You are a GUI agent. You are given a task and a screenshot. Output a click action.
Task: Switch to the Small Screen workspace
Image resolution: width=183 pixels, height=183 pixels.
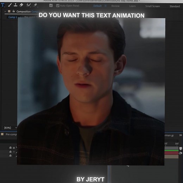152,6
